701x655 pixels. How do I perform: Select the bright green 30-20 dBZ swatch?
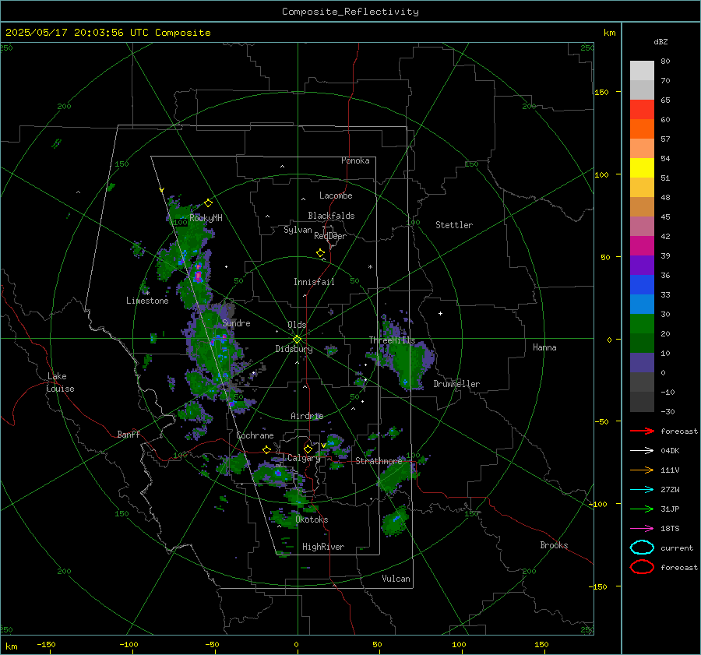(642, 324)
